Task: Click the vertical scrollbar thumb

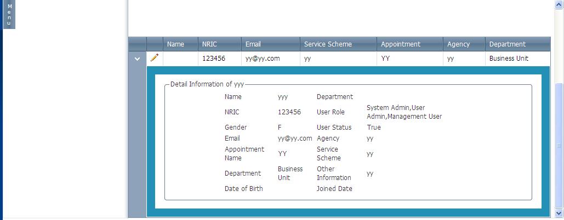Action: (559, 146)
